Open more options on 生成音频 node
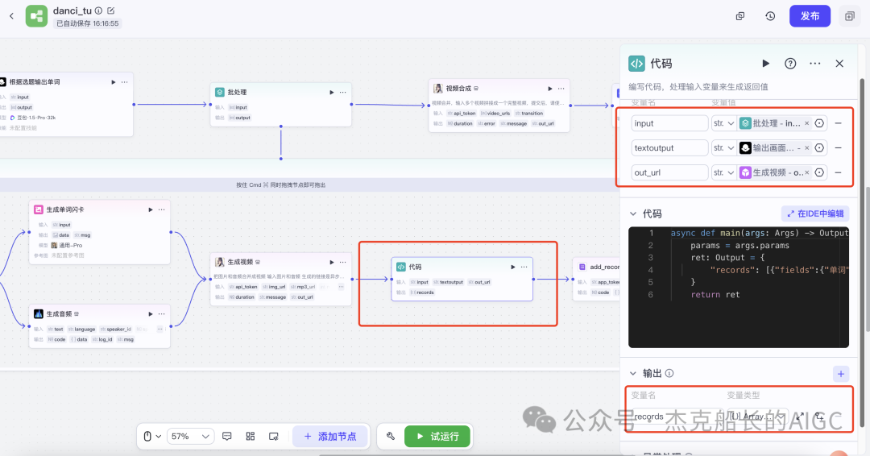This screenshot has width=870, height=456. 161,314
